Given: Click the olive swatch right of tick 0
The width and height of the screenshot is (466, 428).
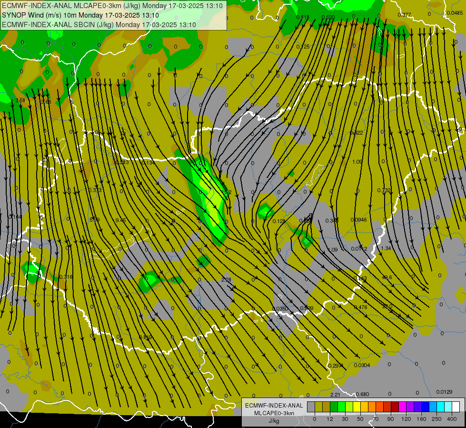Looking at the screenshot, I should pos(318,407).
